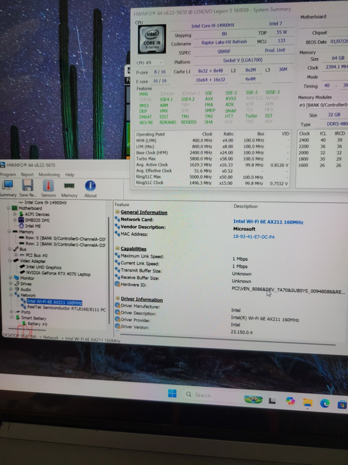Click the driver version 23.150.0.4
Viewport: 348px width, 465px height.
click(241, 332)
